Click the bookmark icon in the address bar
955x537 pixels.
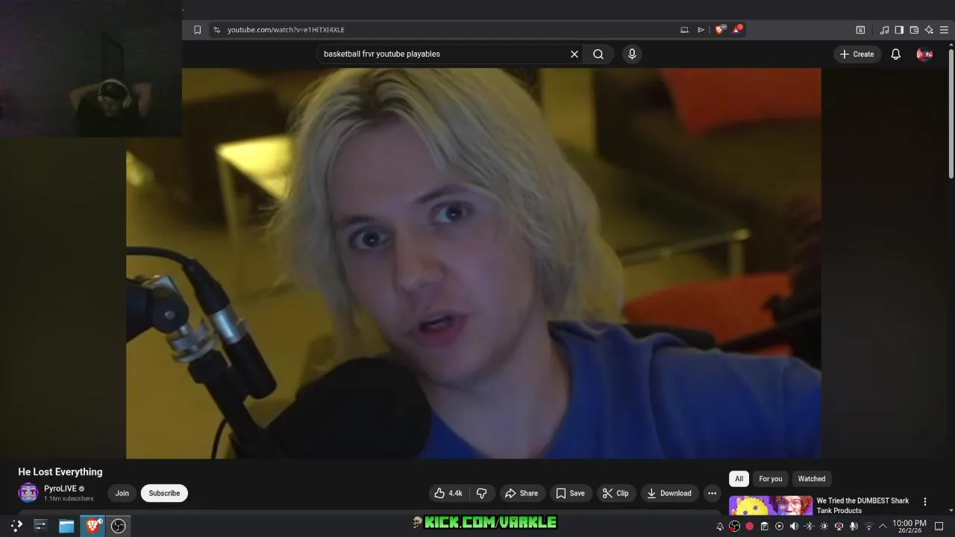pyautogui.click(x=197, y=30)
